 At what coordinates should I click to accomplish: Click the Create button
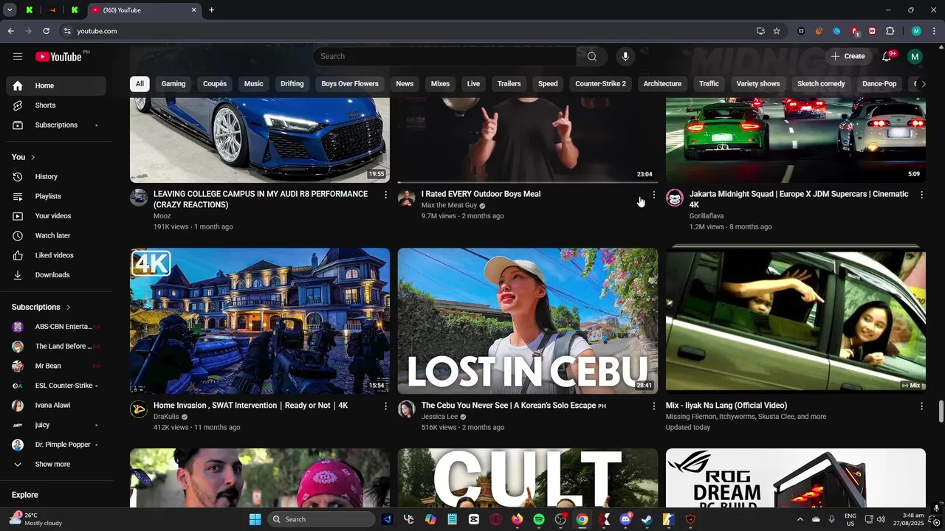coord(848,57)
